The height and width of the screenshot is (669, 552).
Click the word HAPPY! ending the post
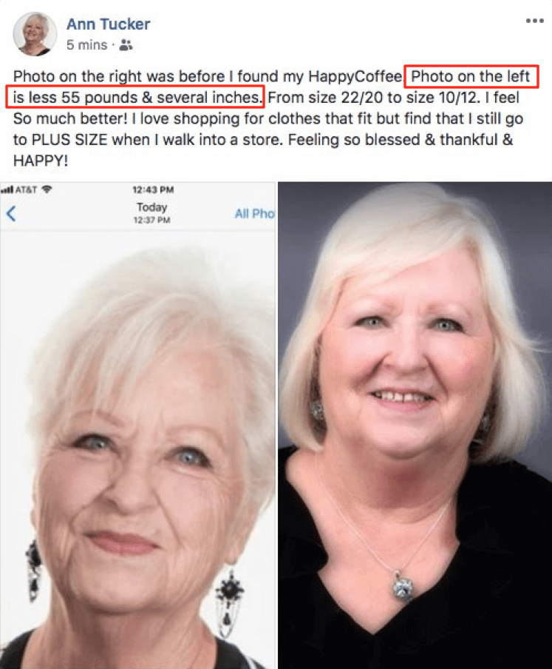(x=41, y=161)
